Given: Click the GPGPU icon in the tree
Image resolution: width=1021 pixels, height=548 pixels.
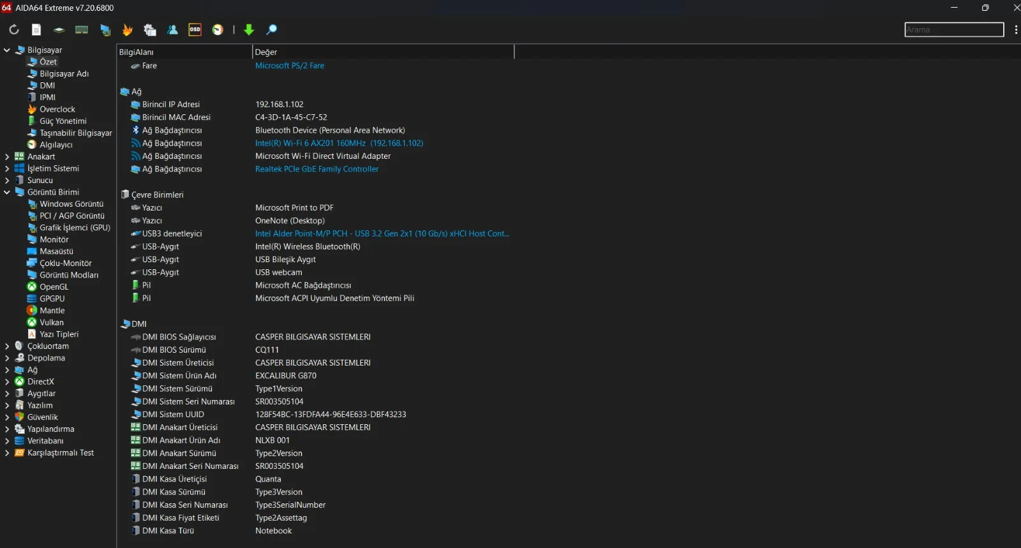Looking at the screenshot, I should pyautogui.click(x=32, y=299).
